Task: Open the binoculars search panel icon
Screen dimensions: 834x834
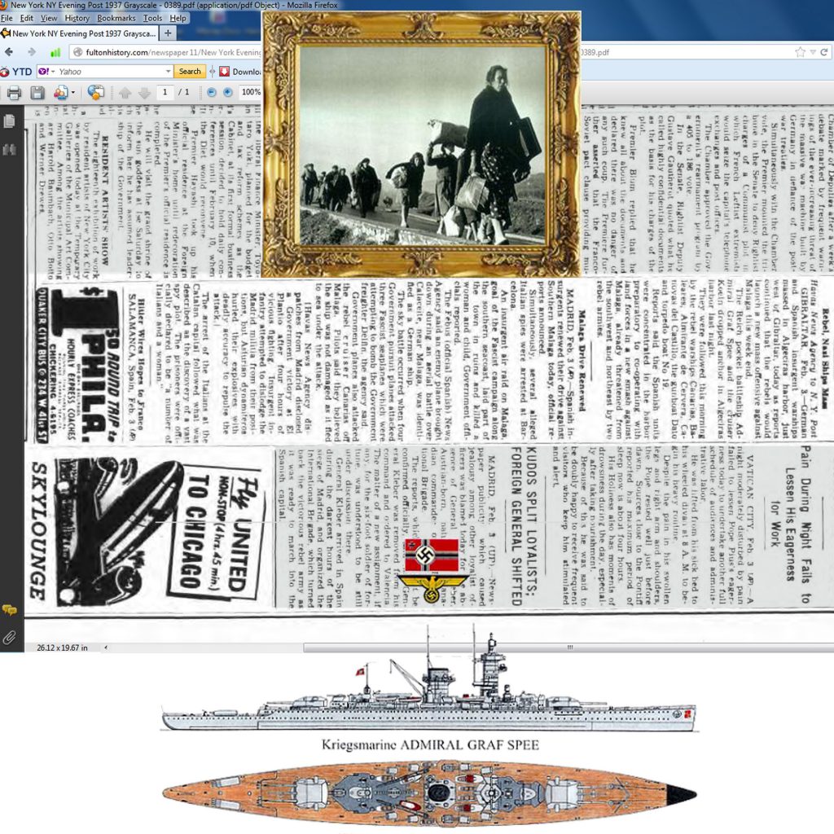Action: 9,150
